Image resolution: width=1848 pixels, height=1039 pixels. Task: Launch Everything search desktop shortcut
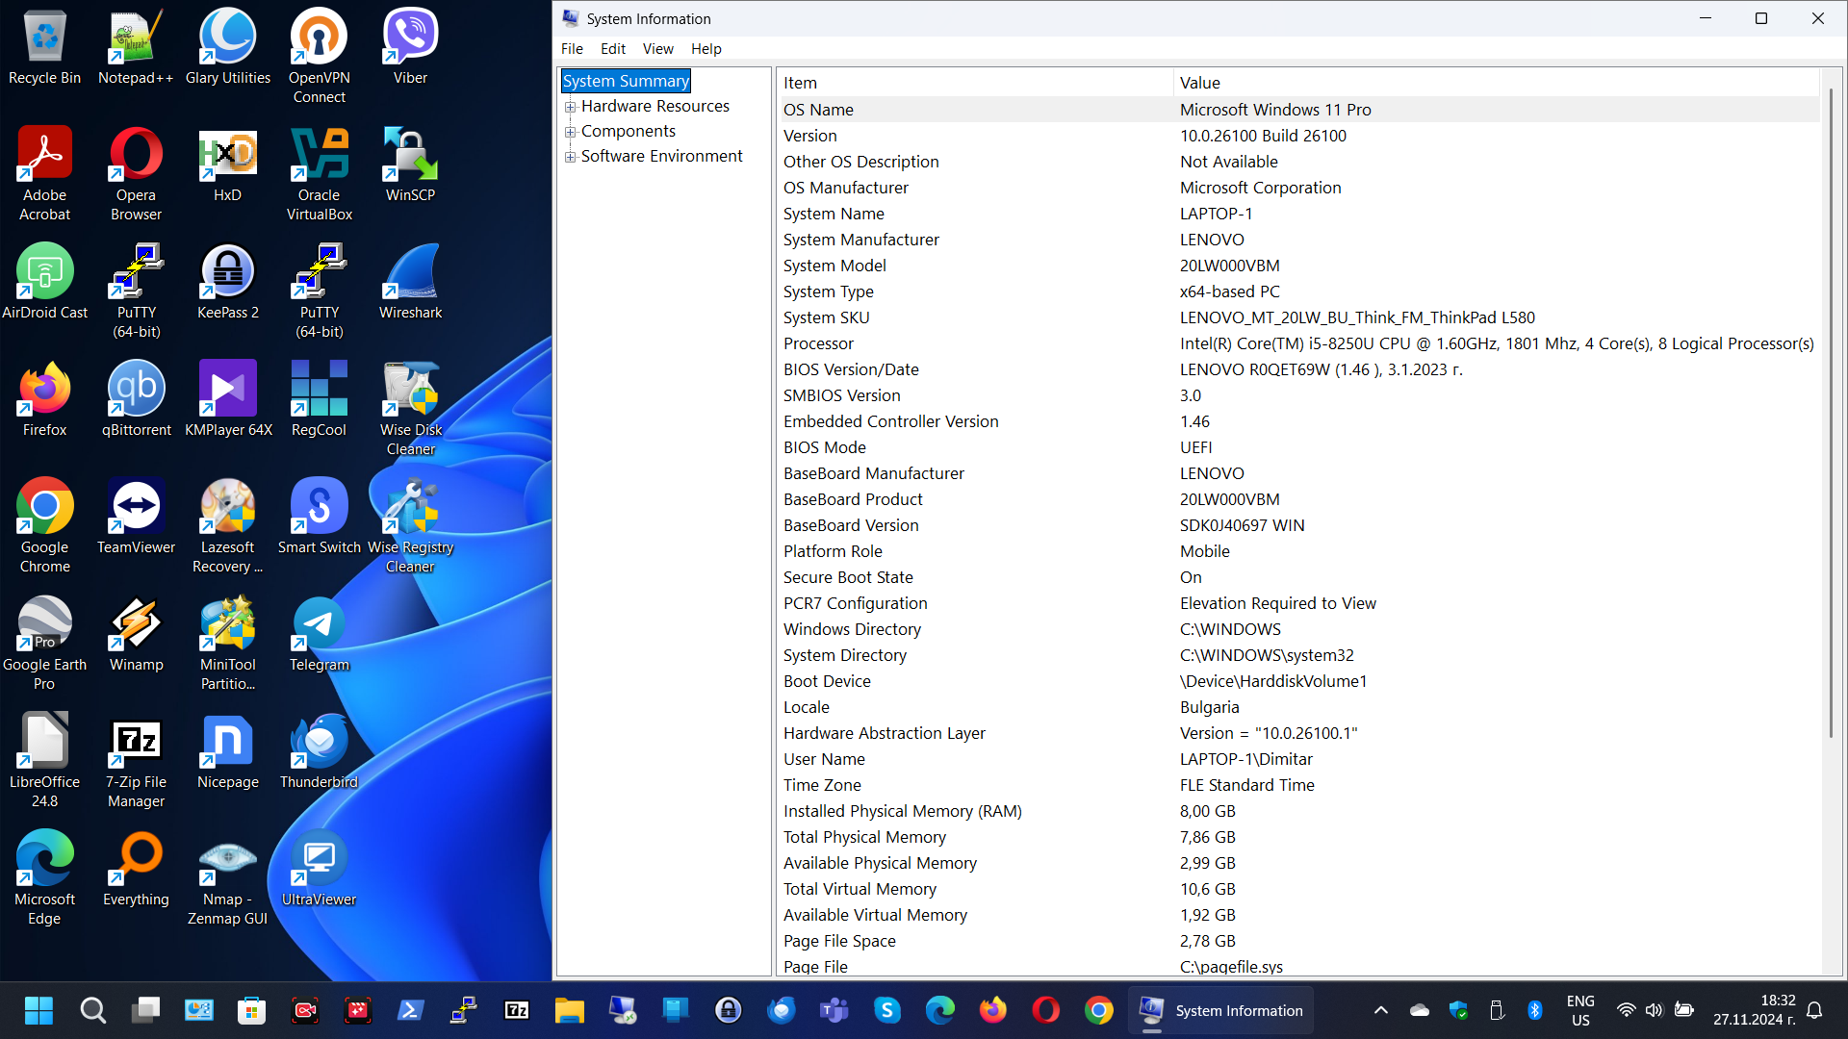[136, 870]
